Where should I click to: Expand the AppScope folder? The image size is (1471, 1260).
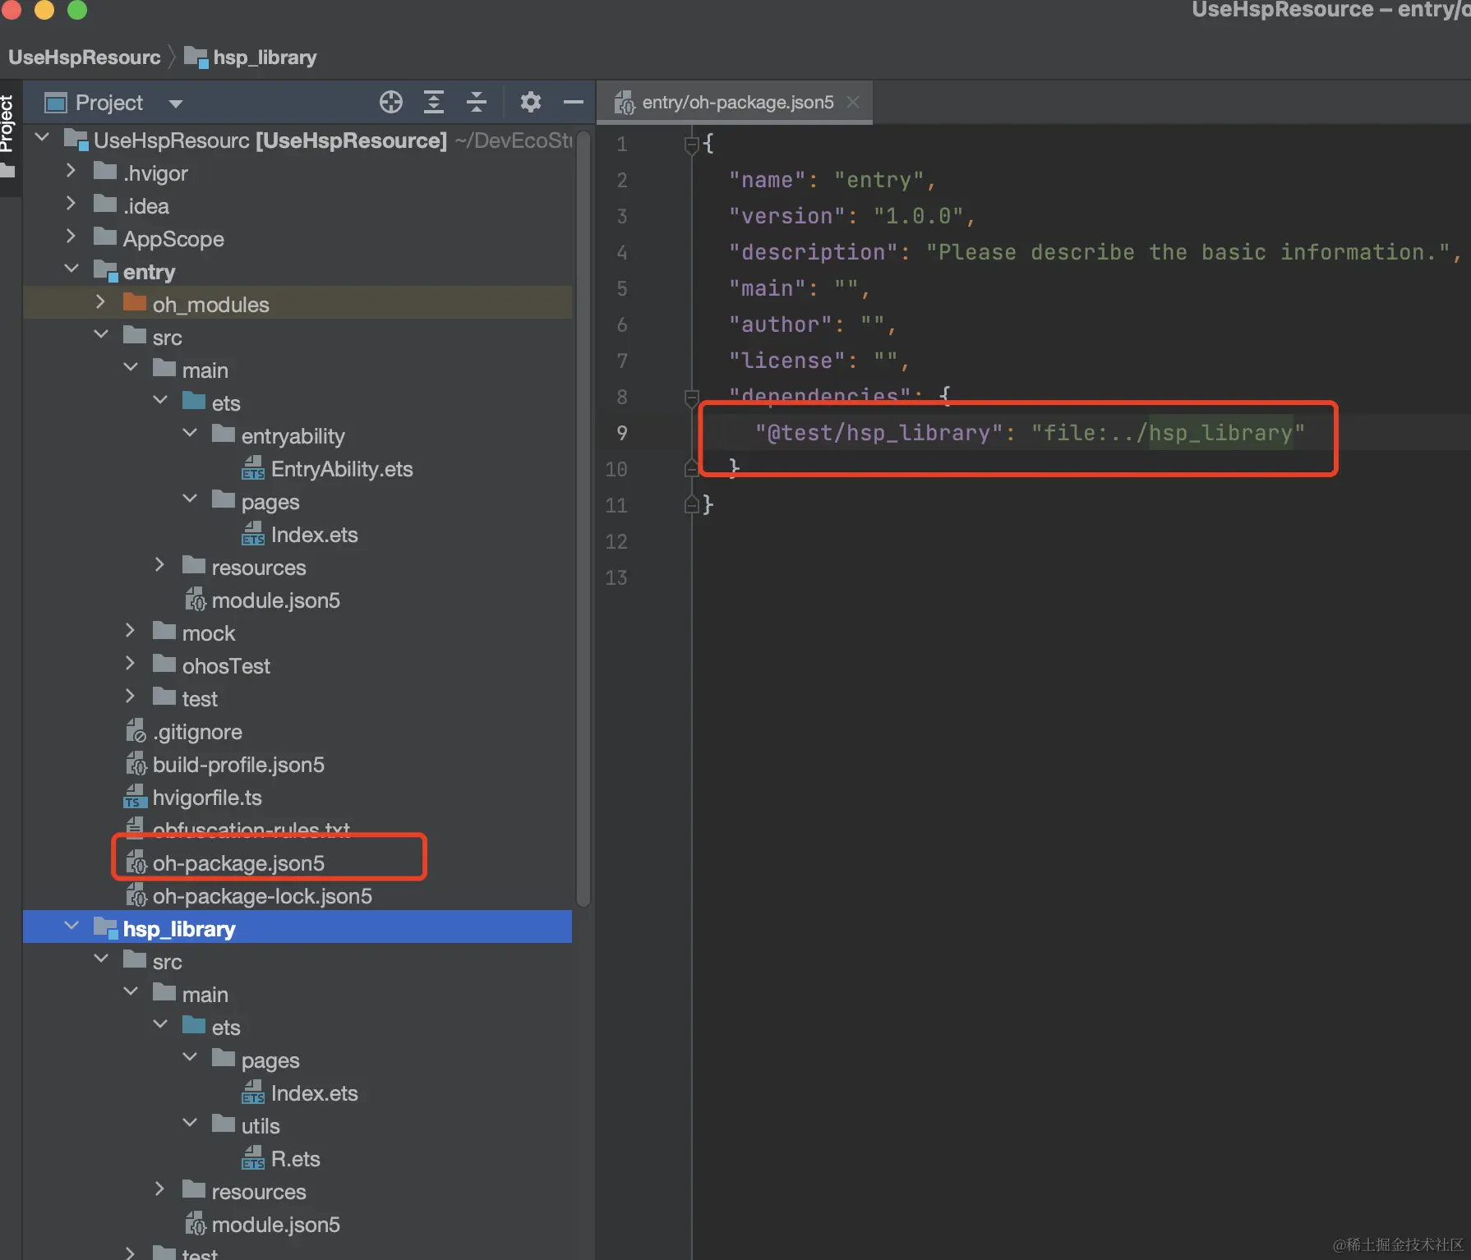(71, 237)
